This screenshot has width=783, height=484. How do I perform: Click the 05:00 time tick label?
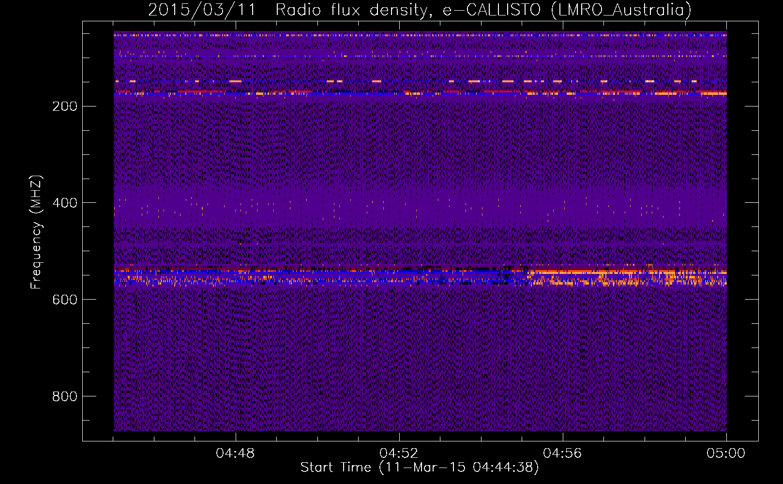[x=726, y=453]
